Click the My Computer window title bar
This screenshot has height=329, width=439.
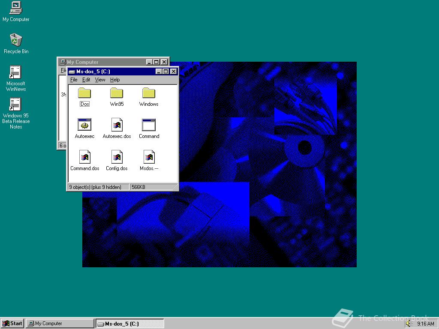tap(113, 62)
